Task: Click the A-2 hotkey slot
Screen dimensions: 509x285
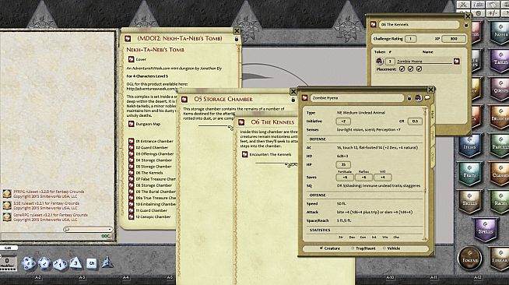Action: (37, 278)
